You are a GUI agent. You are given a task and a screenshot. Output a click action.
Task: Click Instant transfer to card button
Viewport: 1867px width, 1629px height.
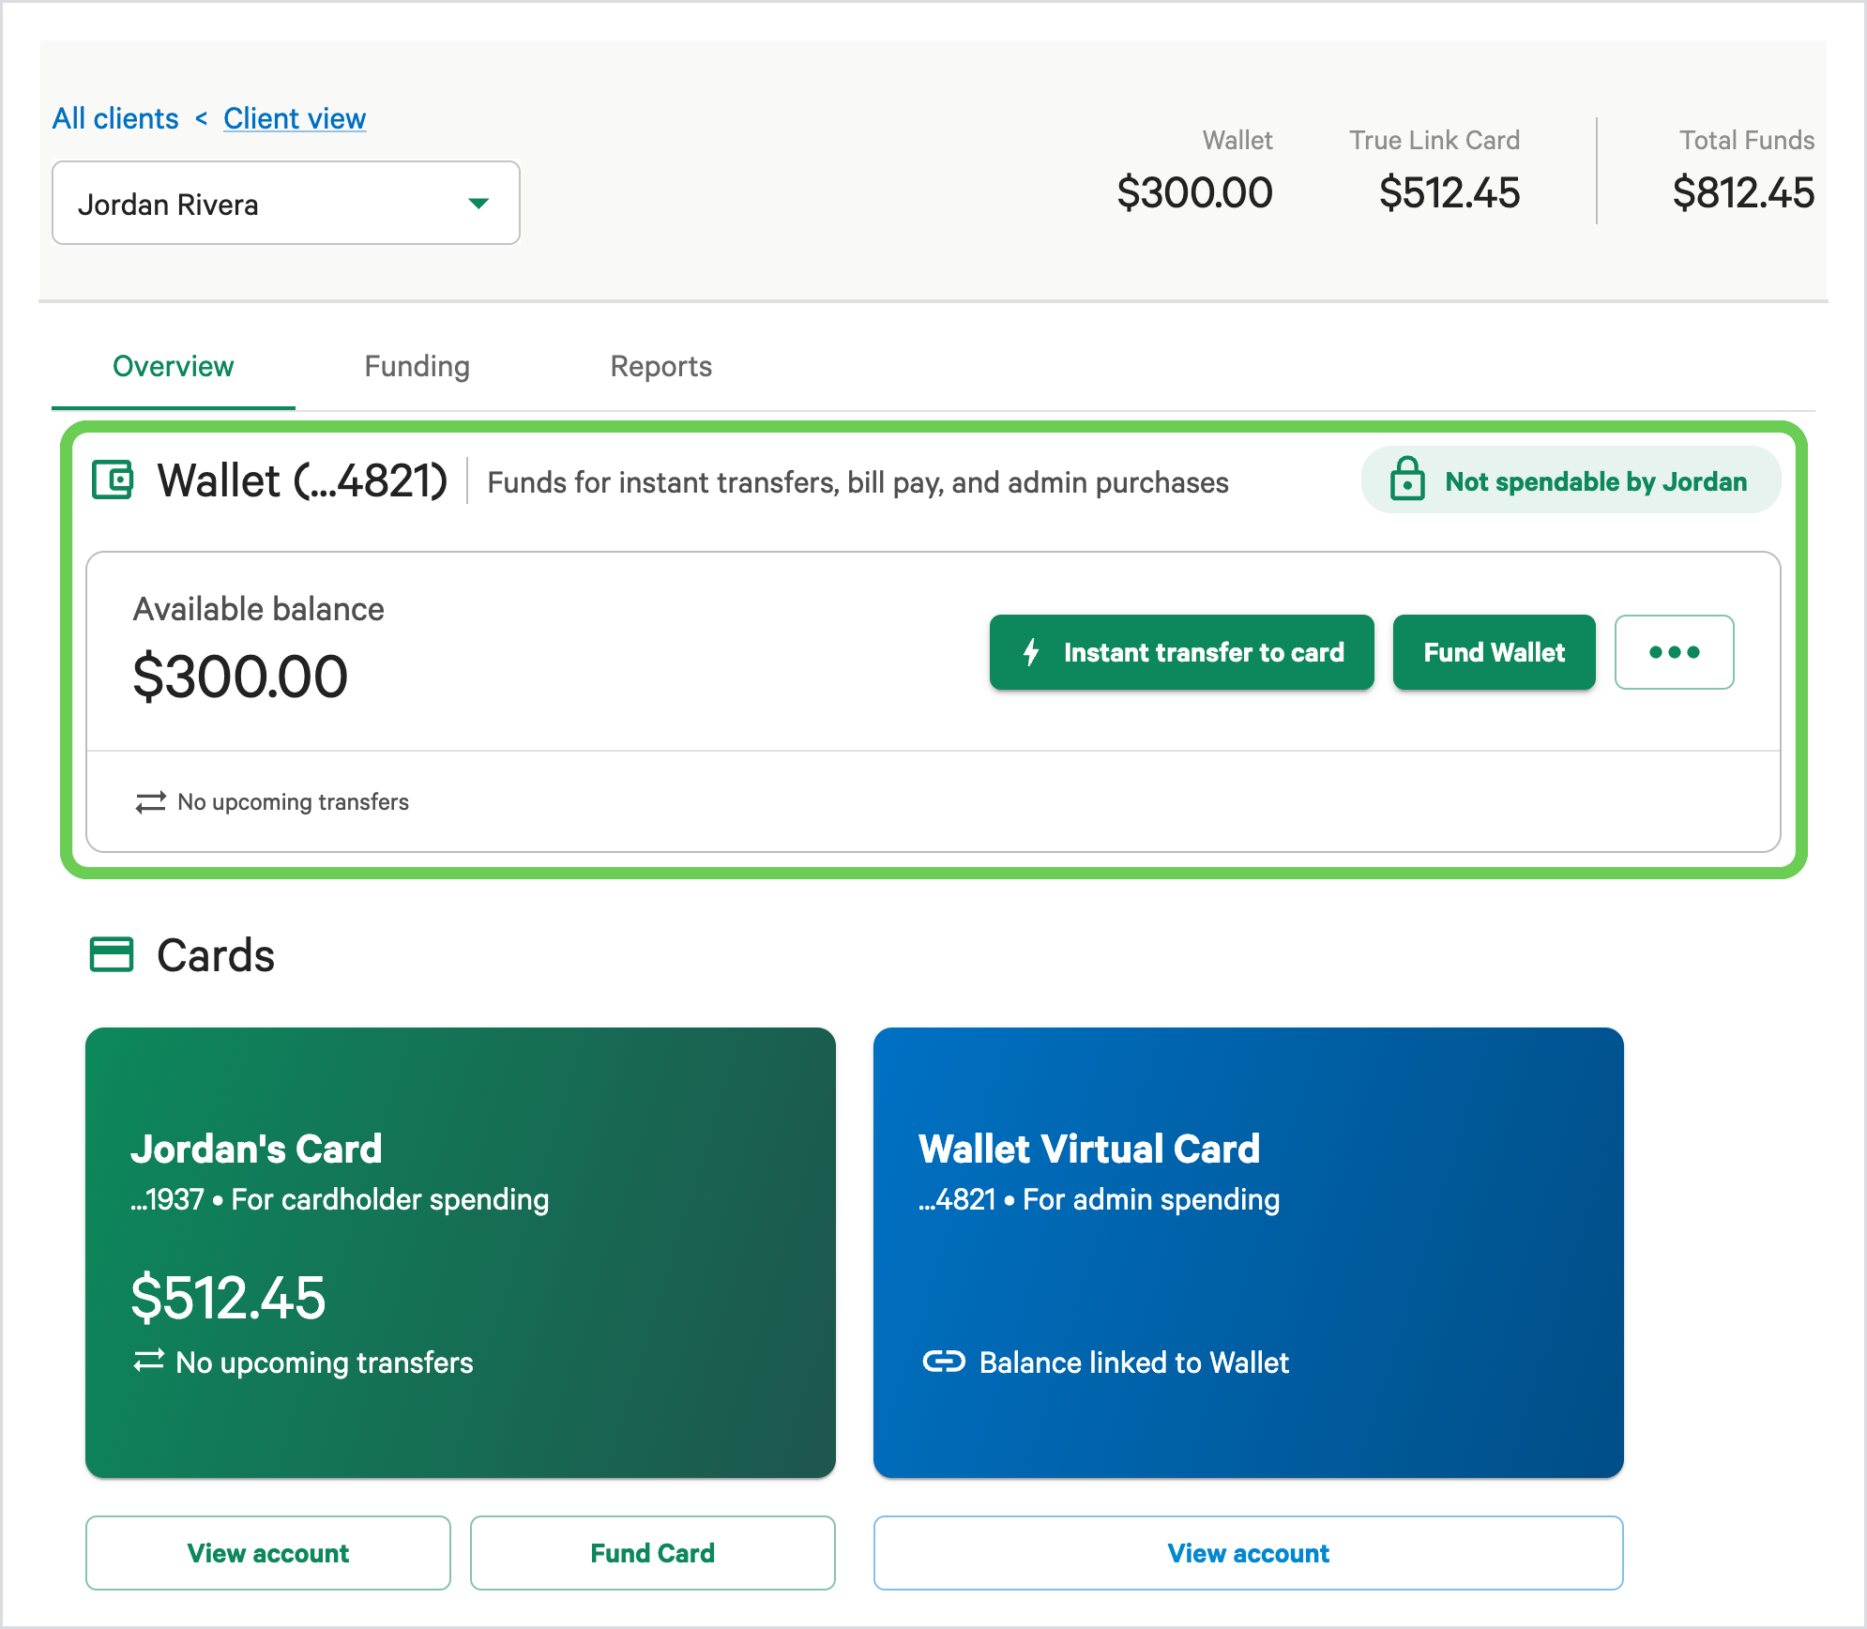click(x=1182, y=652)
